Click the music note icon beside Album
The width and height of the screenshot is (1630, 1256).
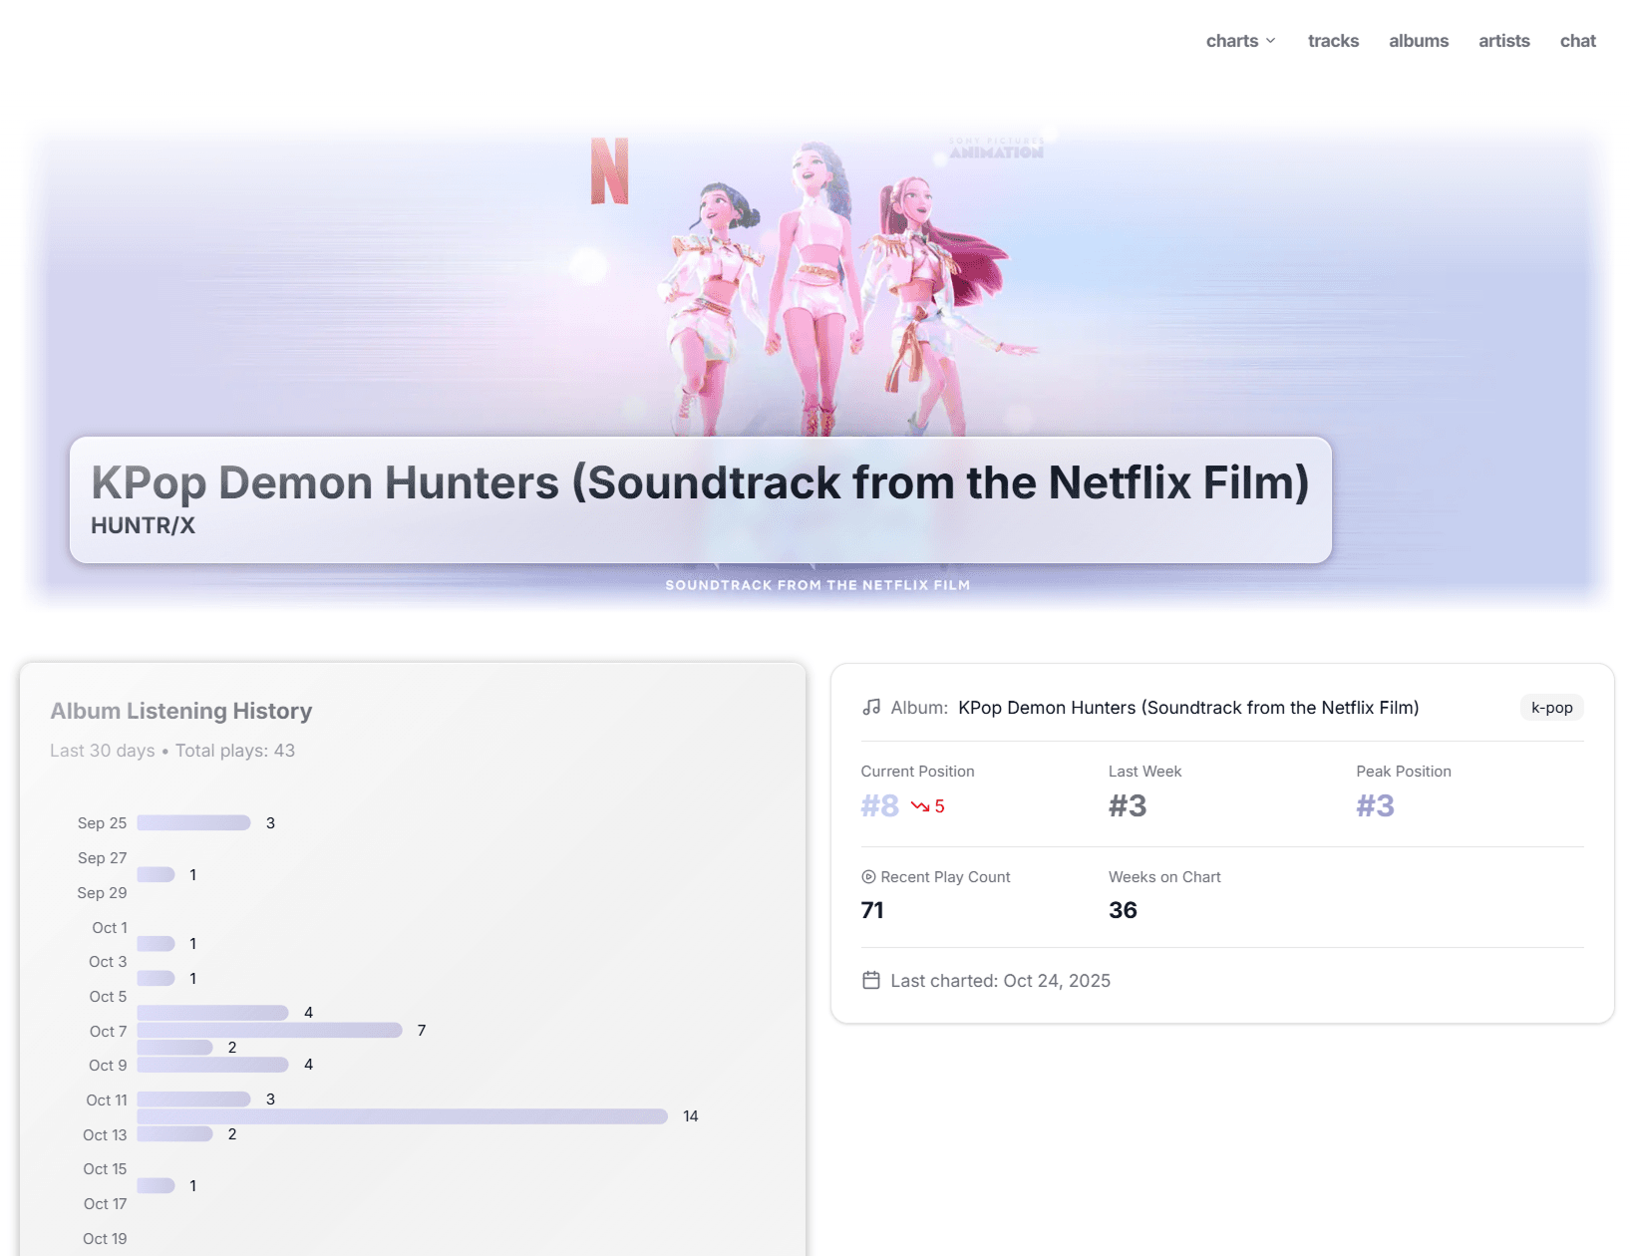[871, 707]
